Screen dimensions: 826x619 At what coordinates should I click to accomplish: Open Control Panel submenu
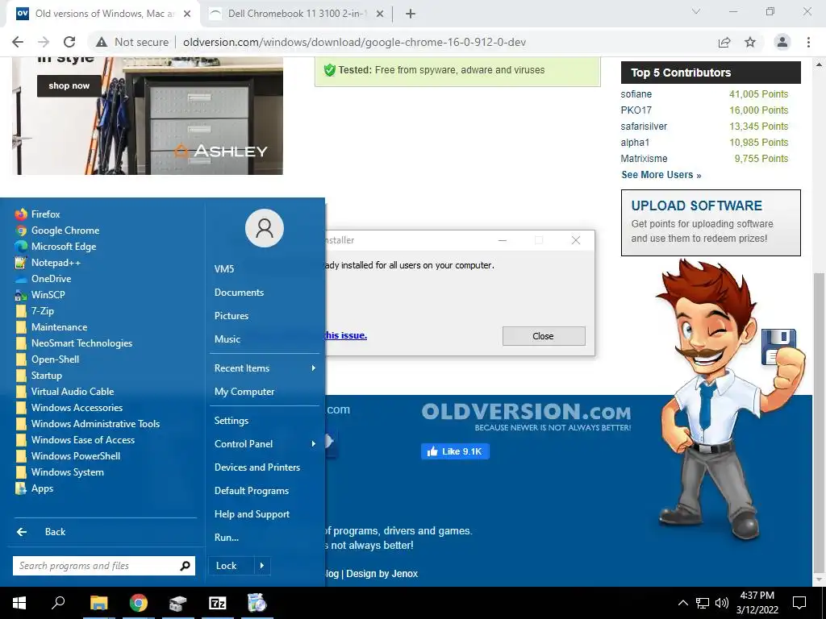(265, 444)
